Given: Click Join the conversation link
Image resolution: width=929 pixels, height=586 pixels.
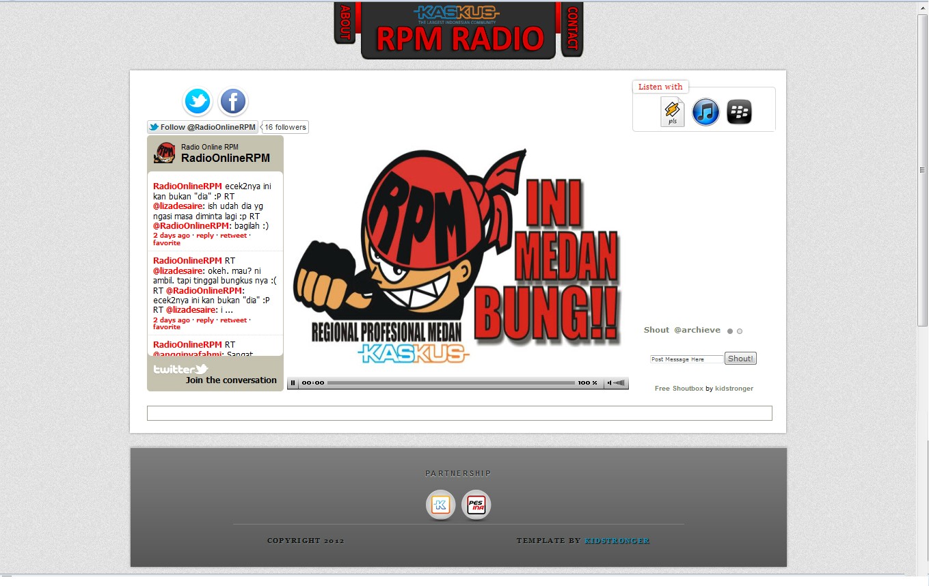Looking at the screenshot, I should [231, 380].
